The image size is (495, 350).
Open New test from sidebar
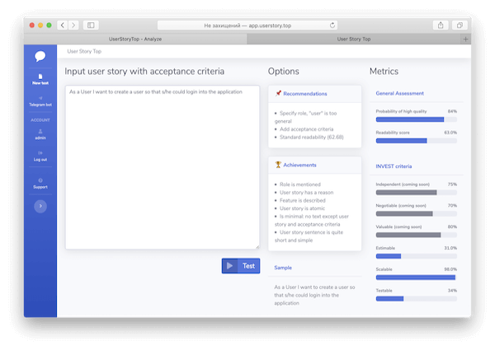tap(40, 80)
